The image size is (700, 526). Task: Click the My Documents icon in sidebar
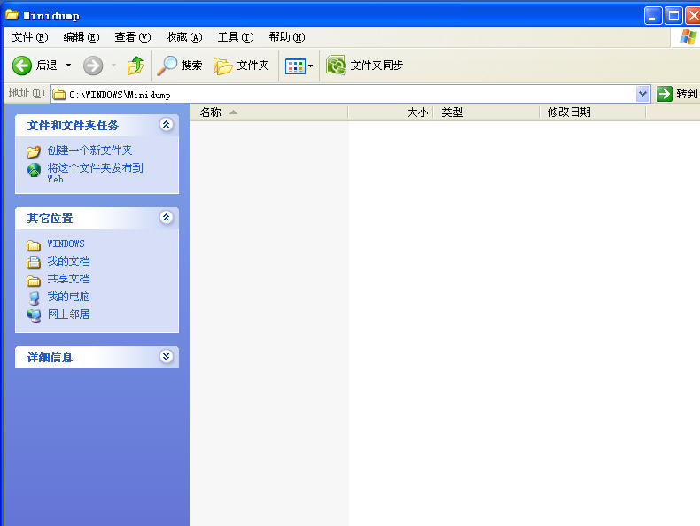pyautogui.click(x=34, y=262)
